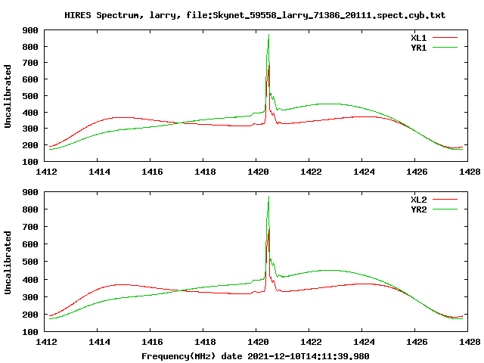
Task: Click the 1420 x-axis label under bottom plot
Action: pos(258,342)
